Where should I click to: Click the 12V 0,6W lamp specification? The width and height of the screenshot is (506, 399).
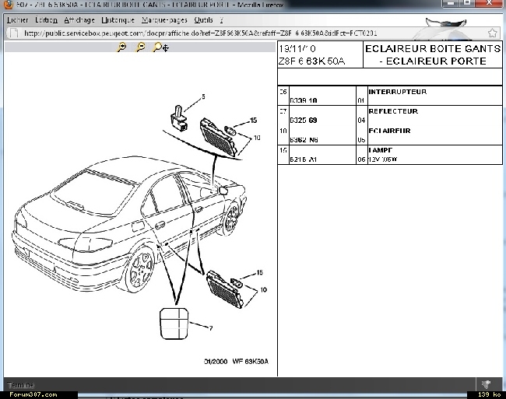[383, 159]
